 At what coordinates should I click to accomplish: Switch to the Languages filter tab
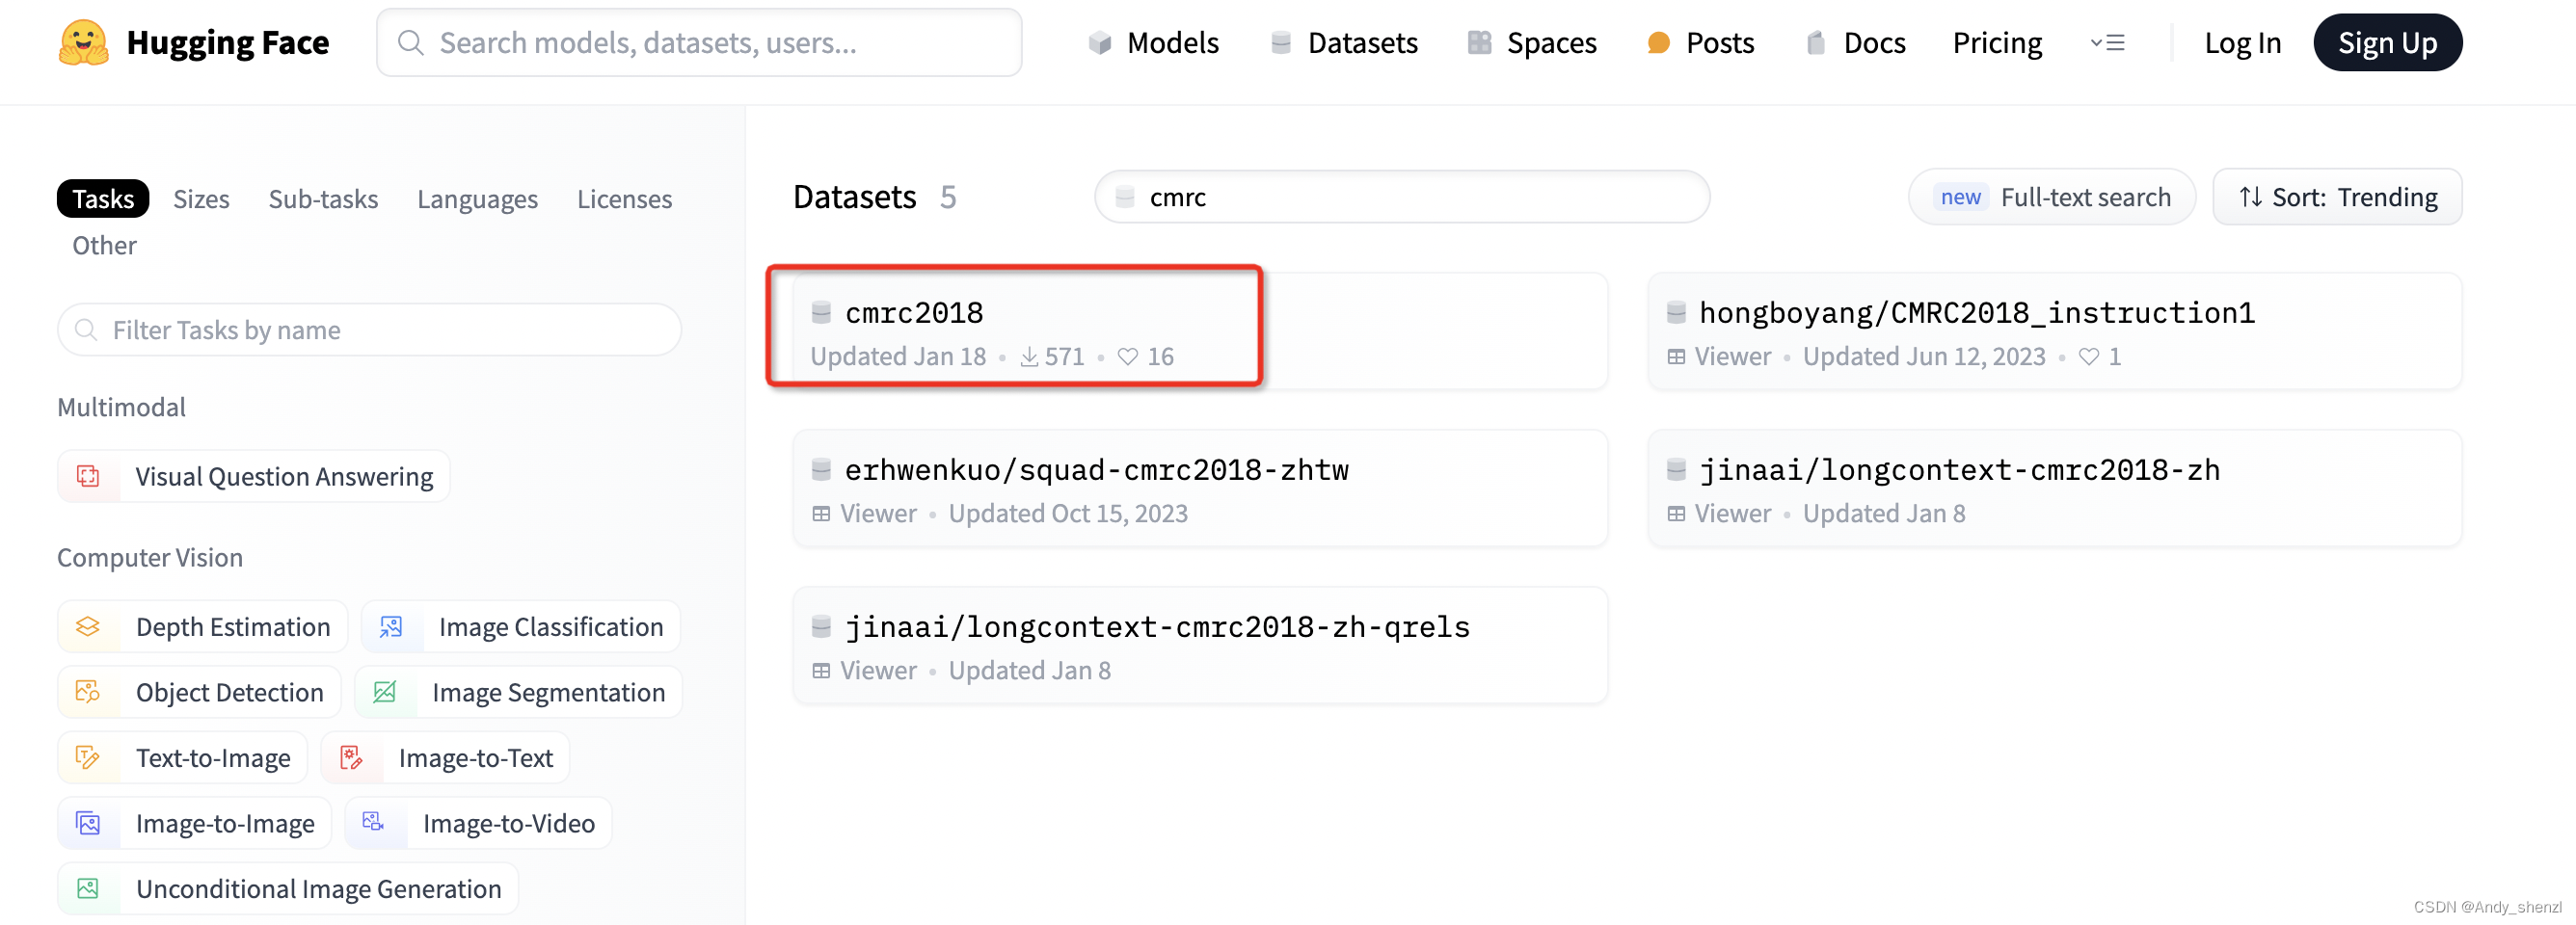(477, 198)
